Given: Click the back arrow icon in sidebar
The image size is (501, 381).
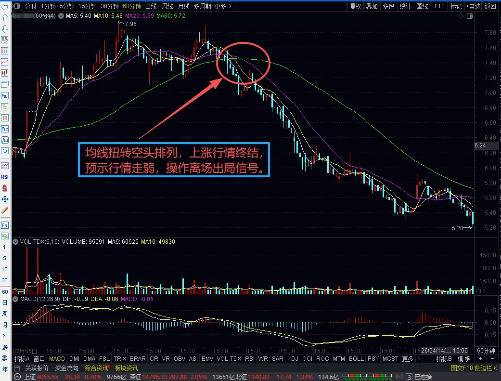Looking at the screenshot, I should pos(5,6).
